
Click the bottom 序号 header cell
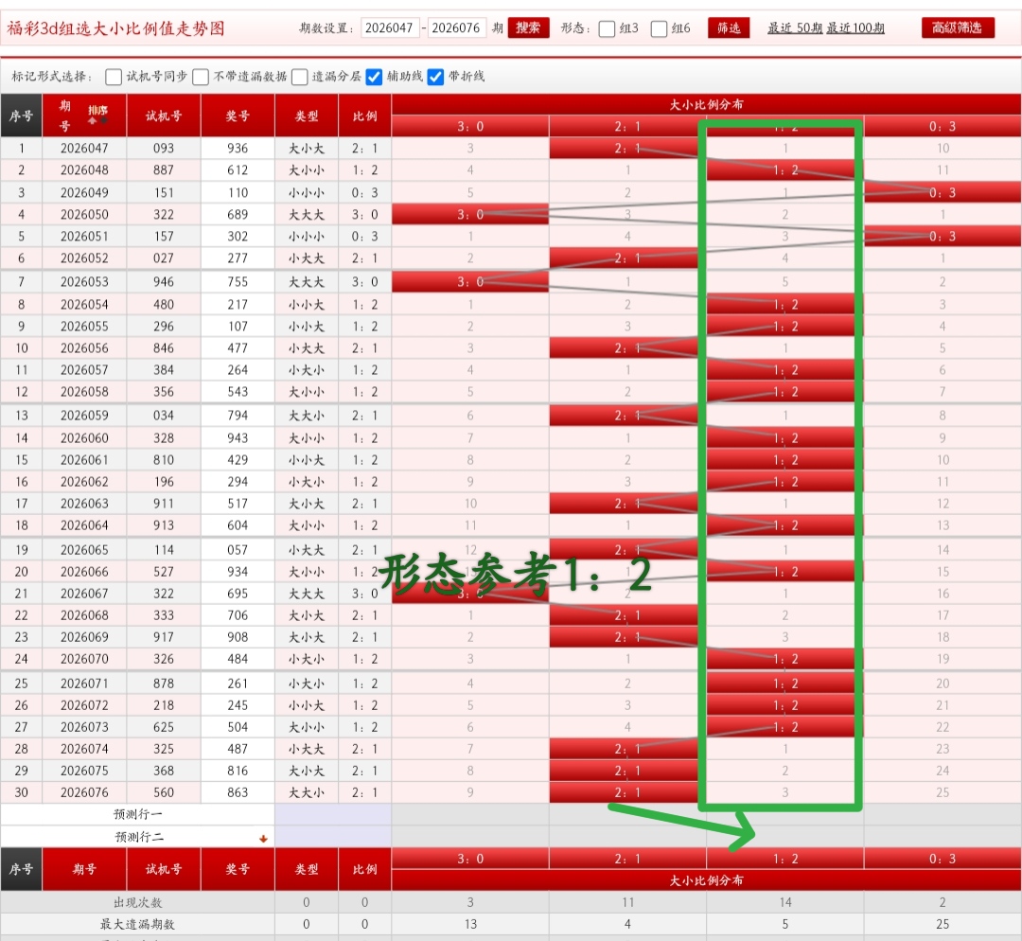pos(22,869)
